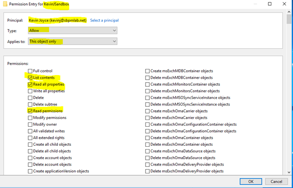
Task: Tick the Delete subtree checkbox
Action: (30, 105)
